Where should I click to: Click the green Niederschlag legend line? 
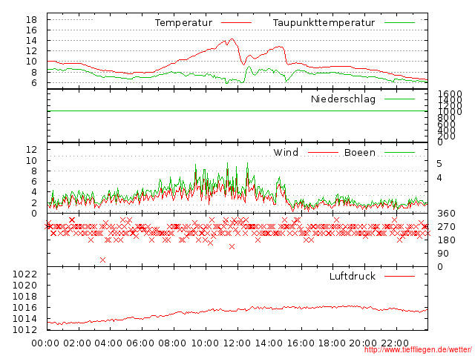pyautogui.click(x=399, y=99)
